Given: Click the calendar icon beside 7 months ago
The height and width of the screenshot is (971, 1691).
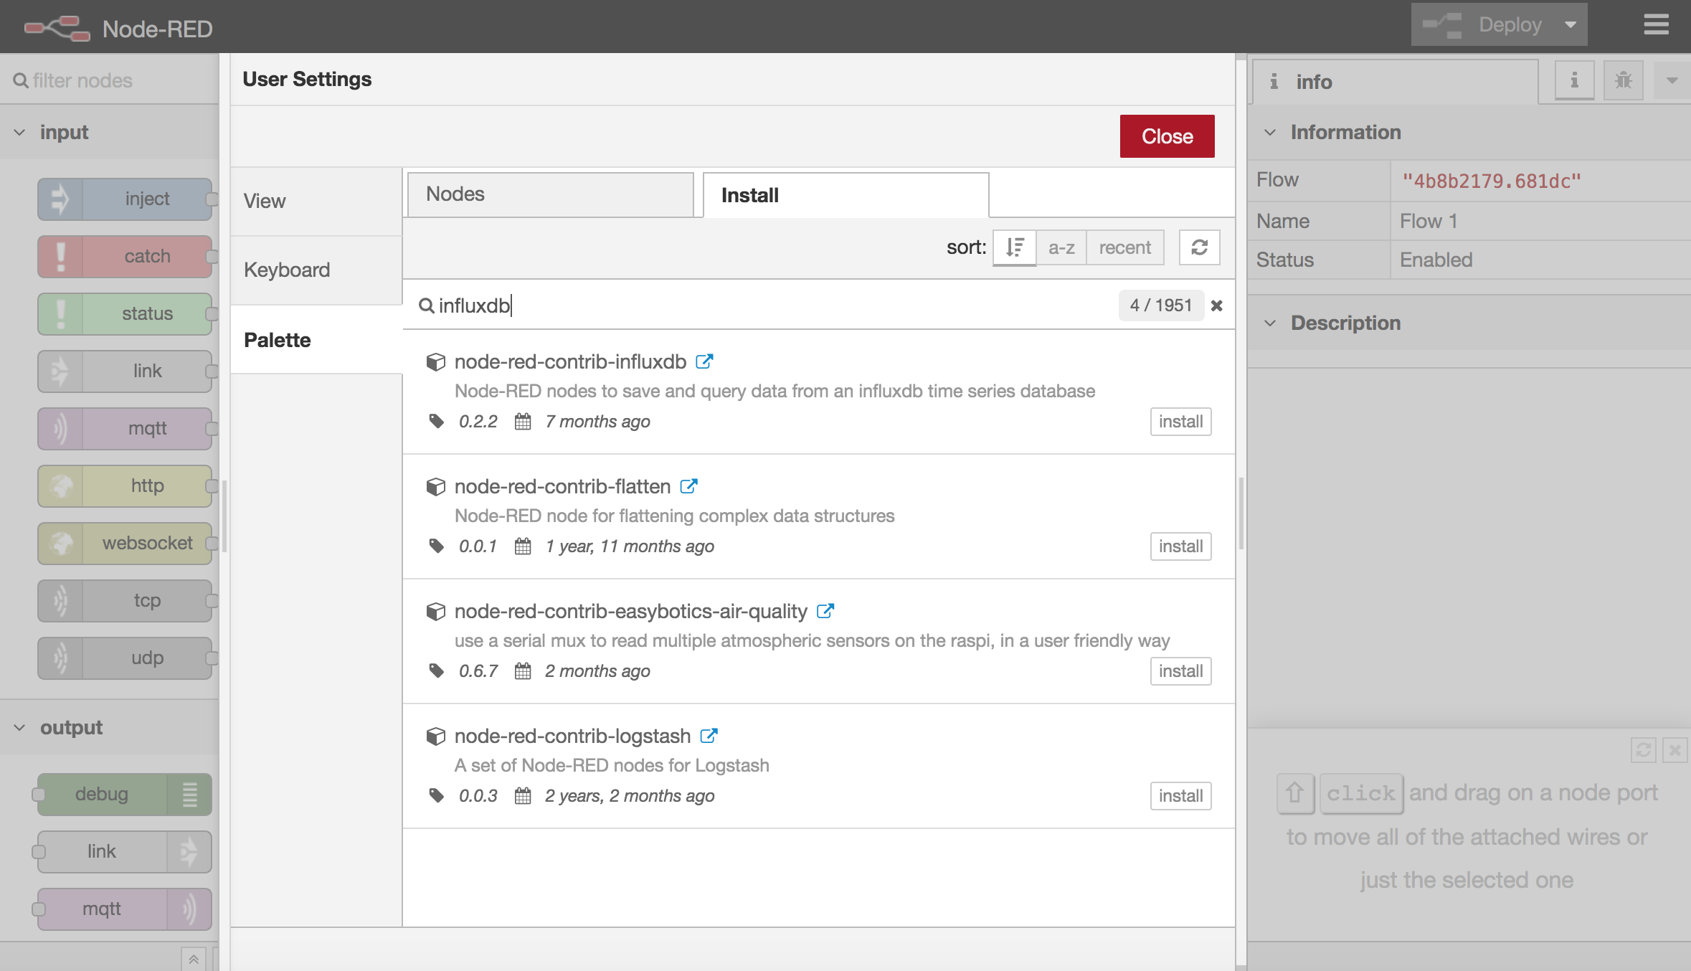Looking at the screenshot, I should click(523, 421).
